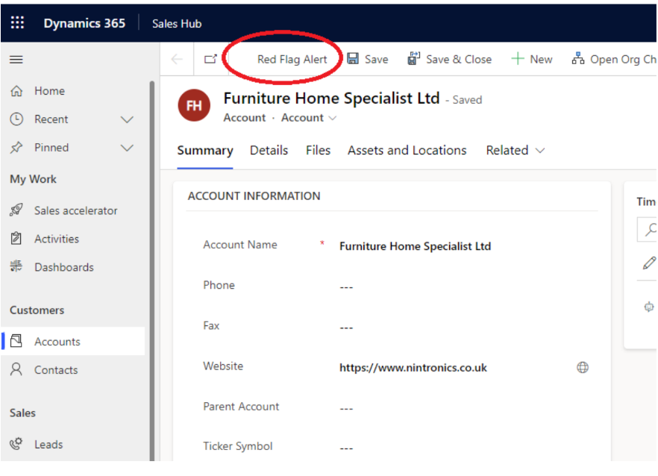
Task: Click the Save & Close label
Action: pos(459,60)
